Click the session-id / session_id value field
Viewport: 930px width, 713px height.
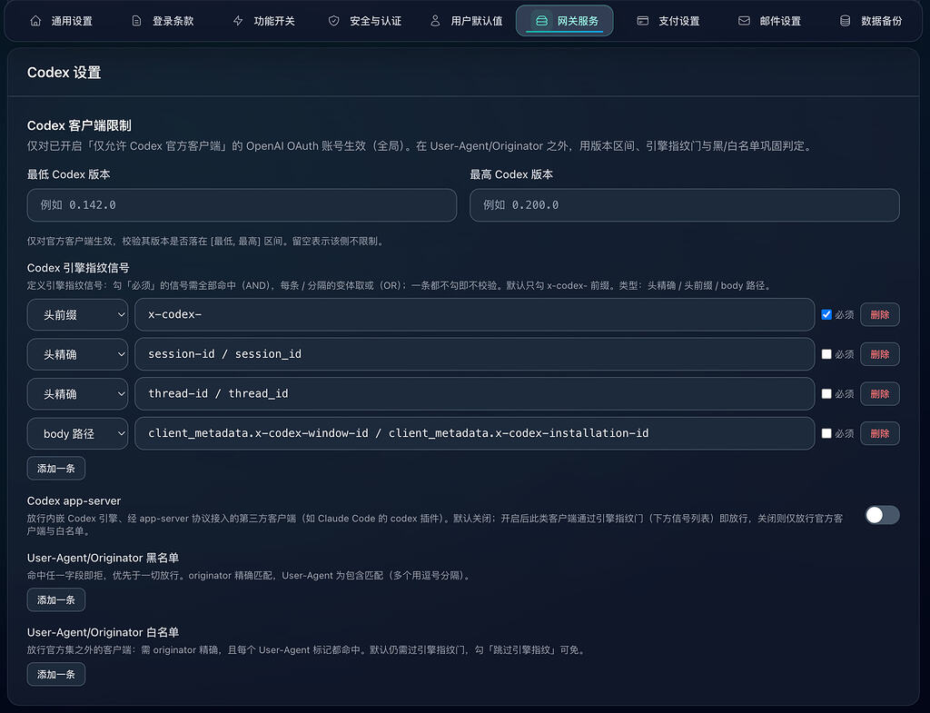point(474,354)
